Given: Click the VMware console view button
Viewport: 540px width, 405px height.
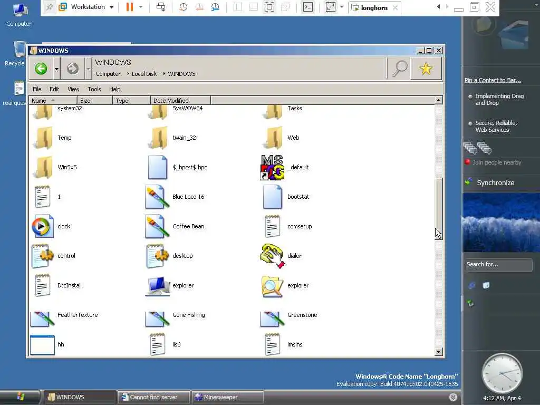Looking at the screenshot, I should [x=308, y=7].
